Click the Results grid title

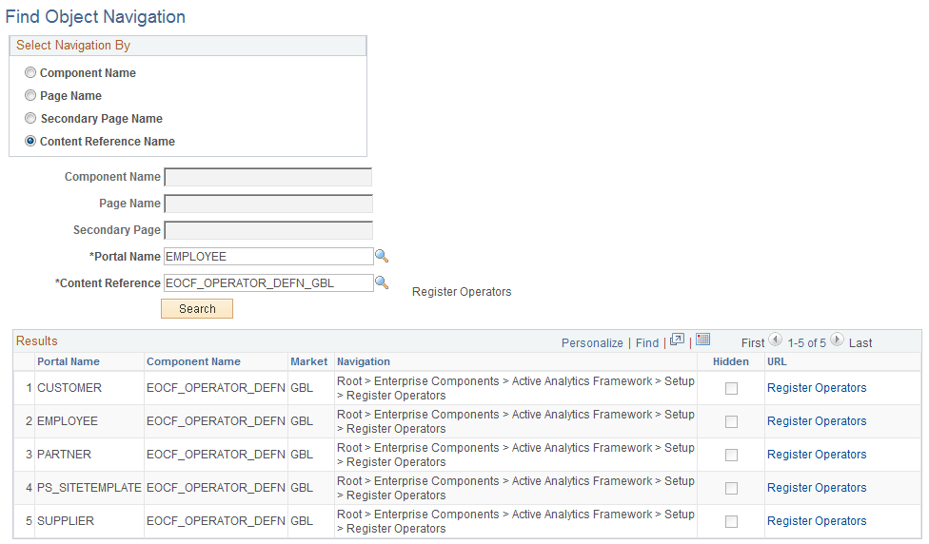click(x=37, y=341)
